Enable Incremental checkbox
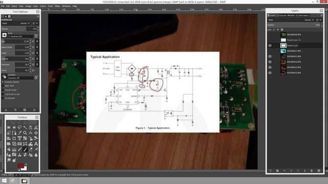 point(3,98)
